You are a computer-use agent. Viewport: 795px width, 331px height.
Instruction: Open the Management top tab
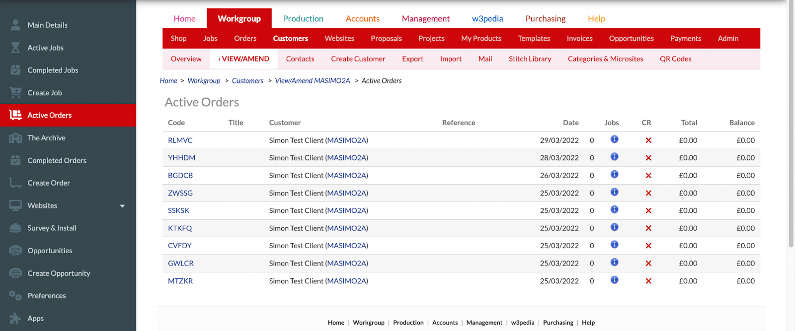tap(426, 18)
